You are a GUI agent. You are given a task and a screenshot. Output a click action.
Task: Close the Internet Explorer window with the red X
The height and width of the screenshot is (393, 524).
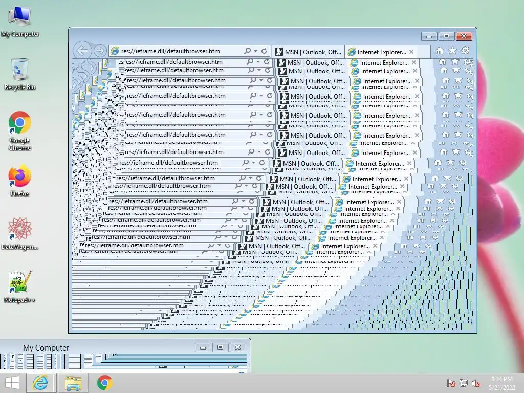[464, 36]
